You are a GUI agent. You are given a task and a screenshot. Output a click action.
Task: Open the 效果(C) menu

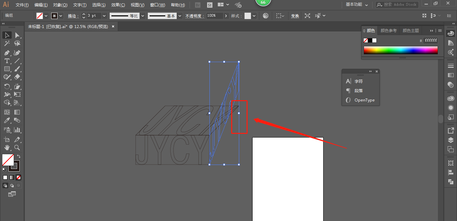click(118, 5)
